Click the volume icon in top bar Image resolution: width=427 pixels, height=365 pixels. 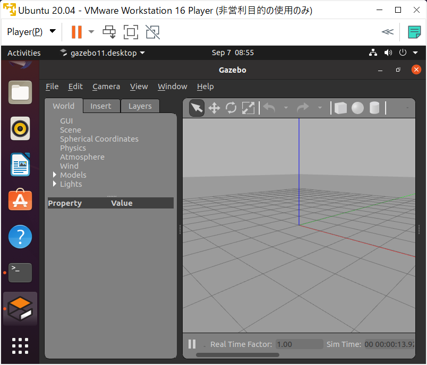click(388, 53)
